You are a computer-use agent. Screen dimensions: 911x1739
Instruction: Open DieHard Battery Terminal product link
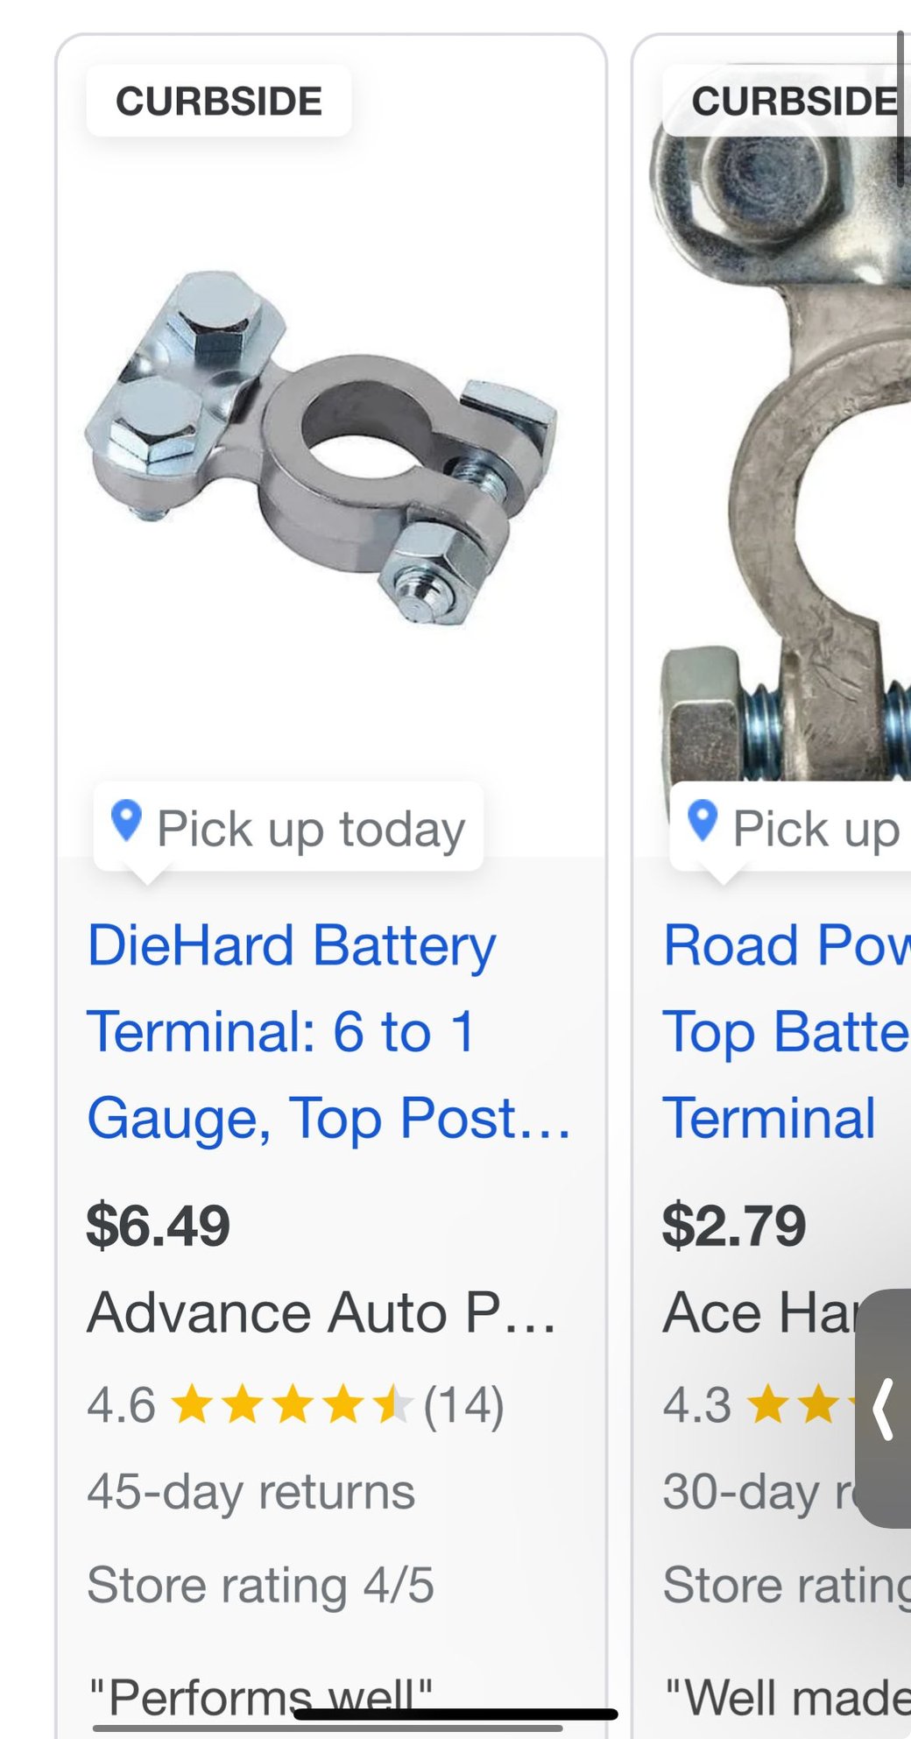(328, 1032)
